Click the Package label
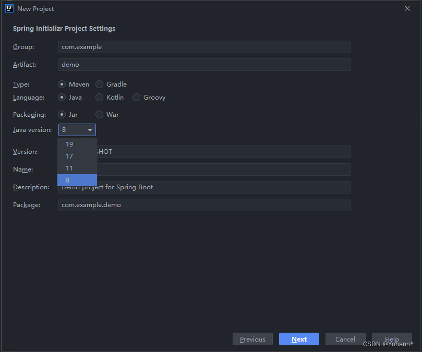The width and height of the screenshot is (422, 352). coord(27,205)
